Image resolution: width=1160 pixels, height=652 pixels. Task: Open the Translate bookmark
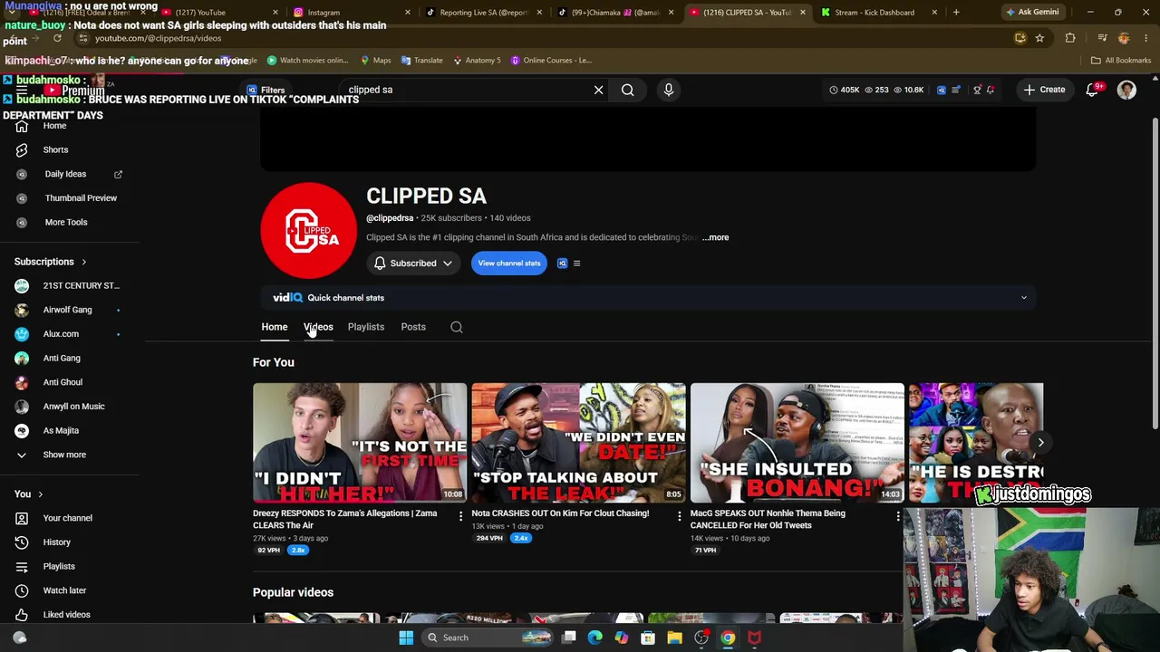click(421, 61)
